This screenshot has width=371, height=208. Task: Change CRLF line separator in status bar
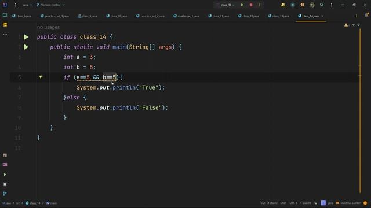(283, 203)
